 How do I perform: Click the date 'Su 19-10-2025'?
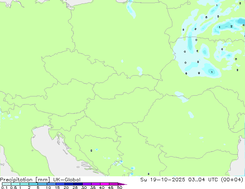163,180
